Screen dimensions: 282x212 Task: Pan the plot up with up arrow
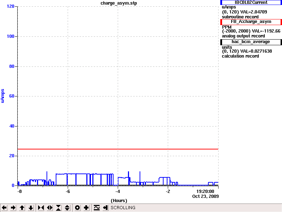(22, 208)
